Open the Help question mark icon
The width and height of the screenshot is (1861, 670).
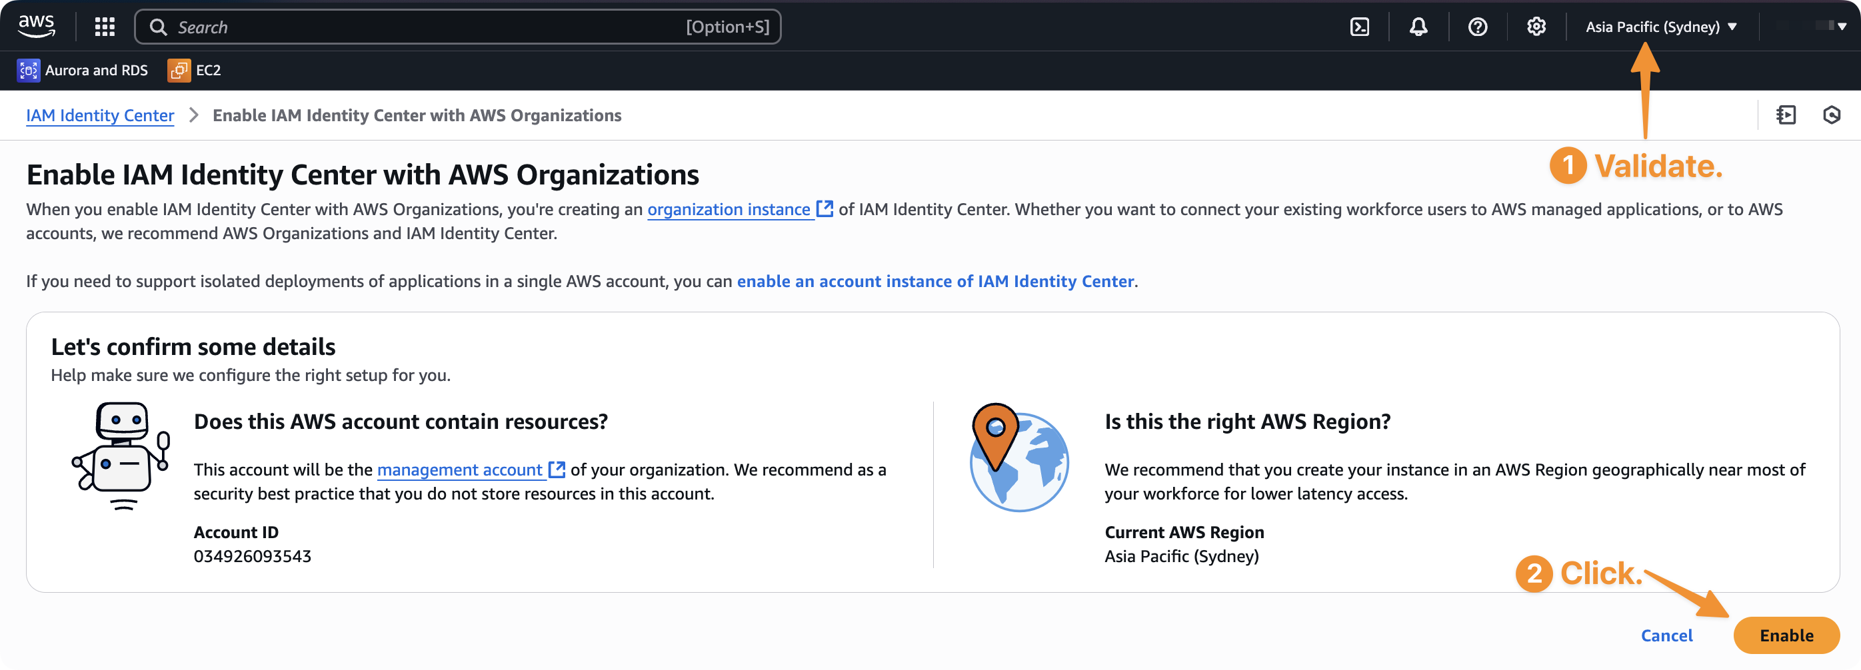point(1477,27)
